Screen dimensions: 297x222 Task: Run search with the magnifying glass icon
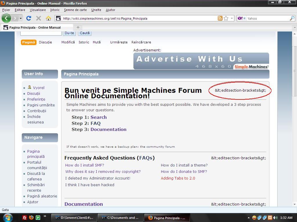click(x=292, y=18)
